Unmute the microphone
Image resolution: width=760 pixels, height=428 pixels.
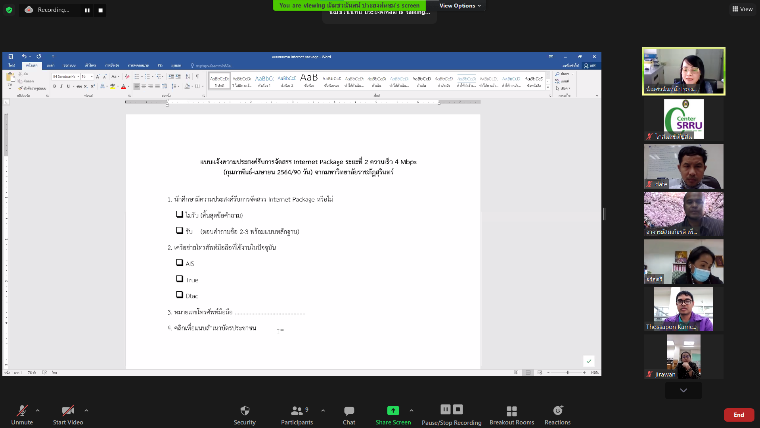tap(22, 411)
